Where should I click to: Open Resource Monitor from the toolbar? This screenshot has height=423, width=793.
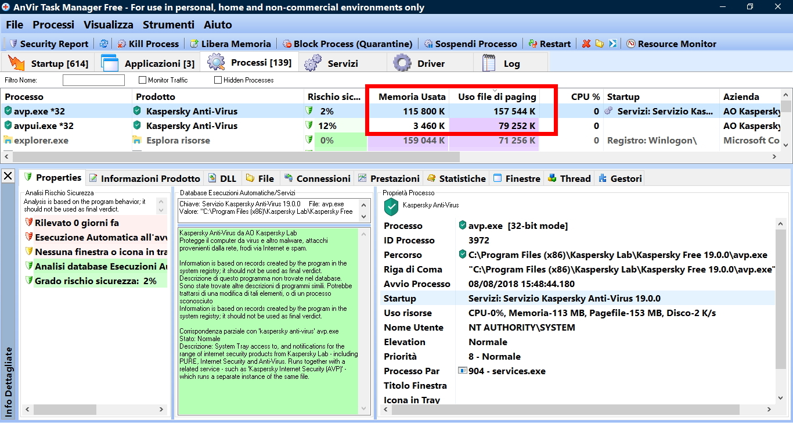point(672,44)
